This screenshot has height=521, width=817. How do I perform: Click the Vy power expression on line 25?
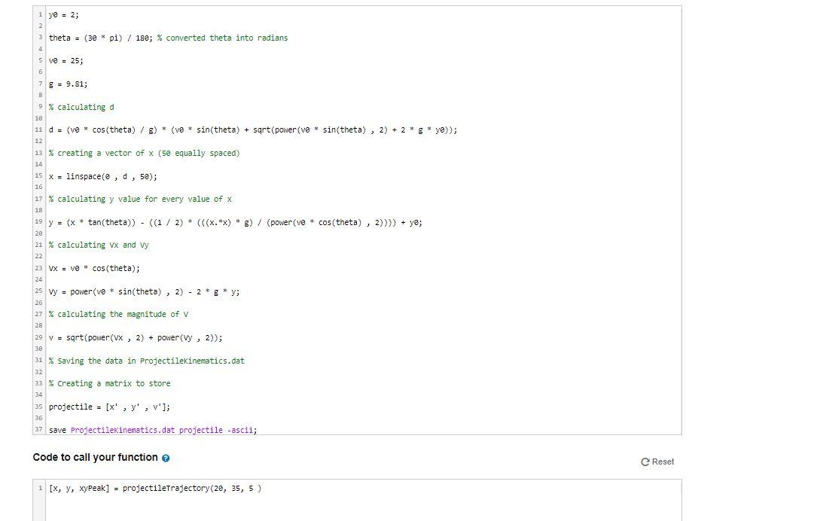[143, 291]
